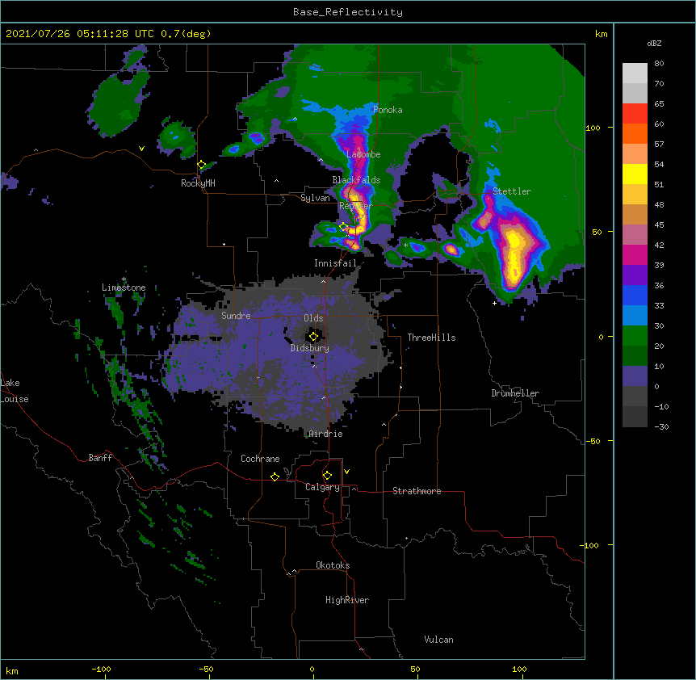This screenshot has height=680, width=696.
Task: Click the Sundre town label
Action: 236,316
